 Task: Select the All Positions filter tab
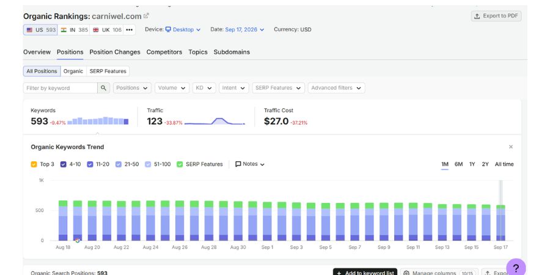click(x=42, y=71)
